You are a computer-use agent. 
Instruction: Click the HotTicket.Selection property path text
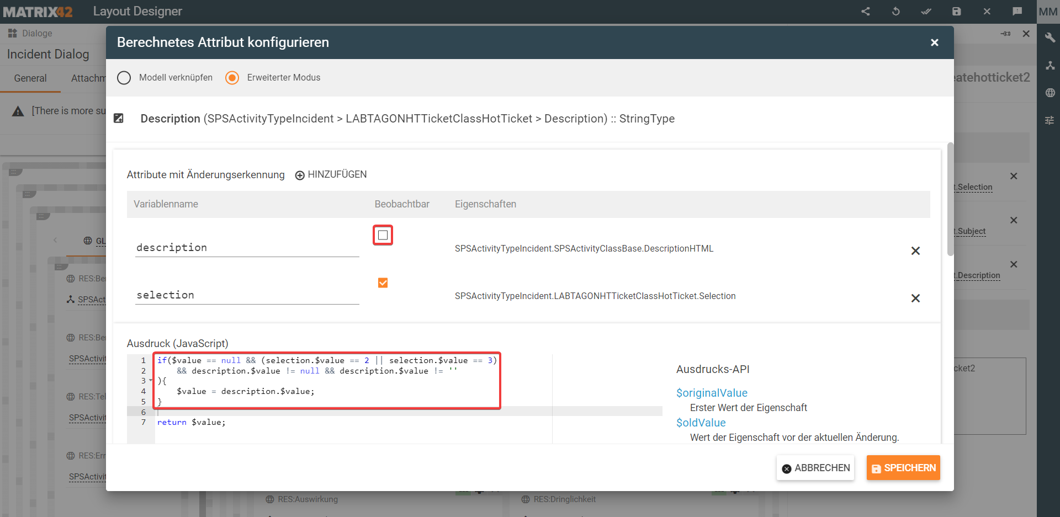[595, 296]
